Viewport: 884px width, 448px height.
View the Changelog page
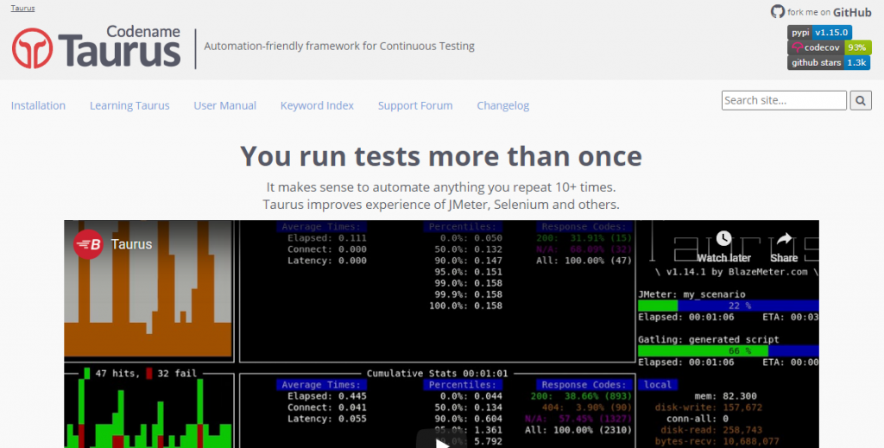point(503,105)
